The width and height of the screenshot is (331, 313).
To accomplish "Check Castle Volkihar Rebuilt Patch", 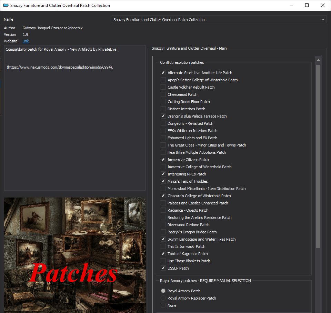I will pyautogui.click(x=163, y=87).
